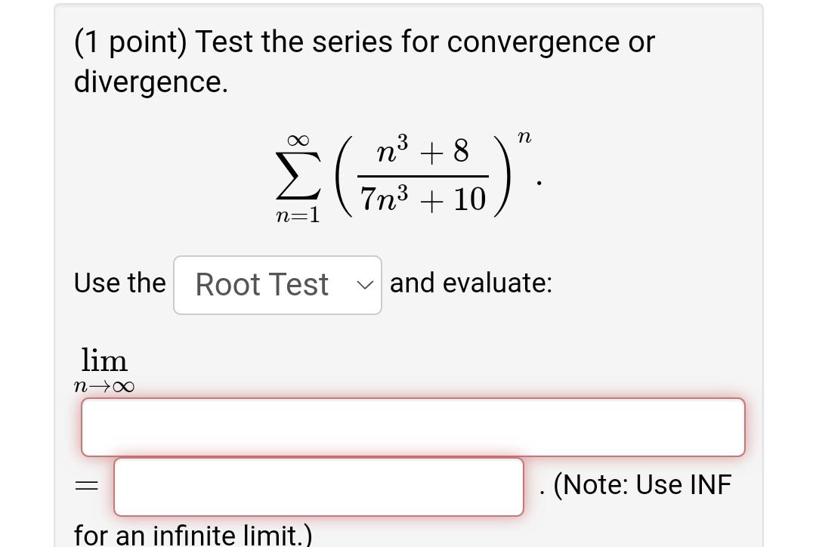Click the equals sign before the answer box
The height and width of the screenshot is (547, 816).
pos(85,485)
